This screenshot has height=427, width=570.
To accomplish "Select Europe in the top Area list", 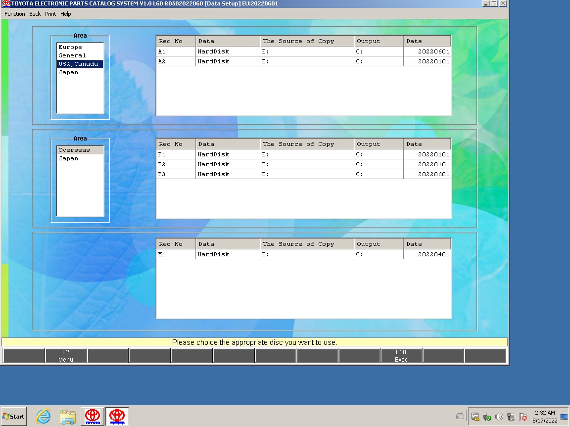I will coord(80,47).
